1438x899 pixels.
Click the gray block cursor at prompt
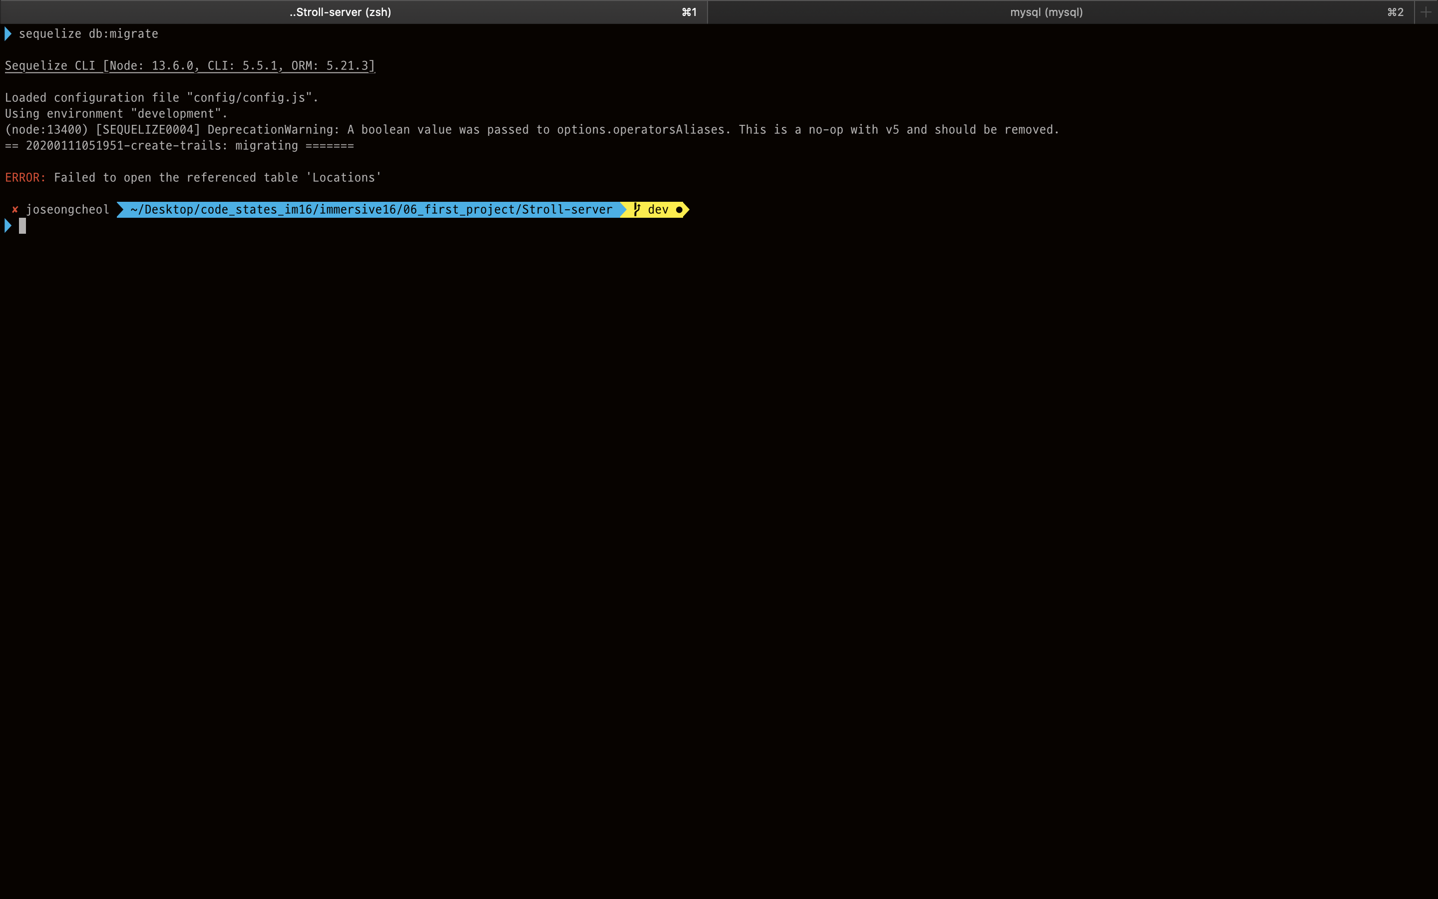22,225
